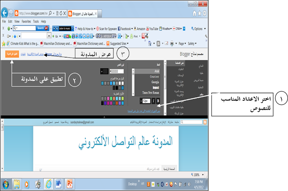Click the Stop loading X in address bar
Screen dimensions: 288x191
point(64,13)
